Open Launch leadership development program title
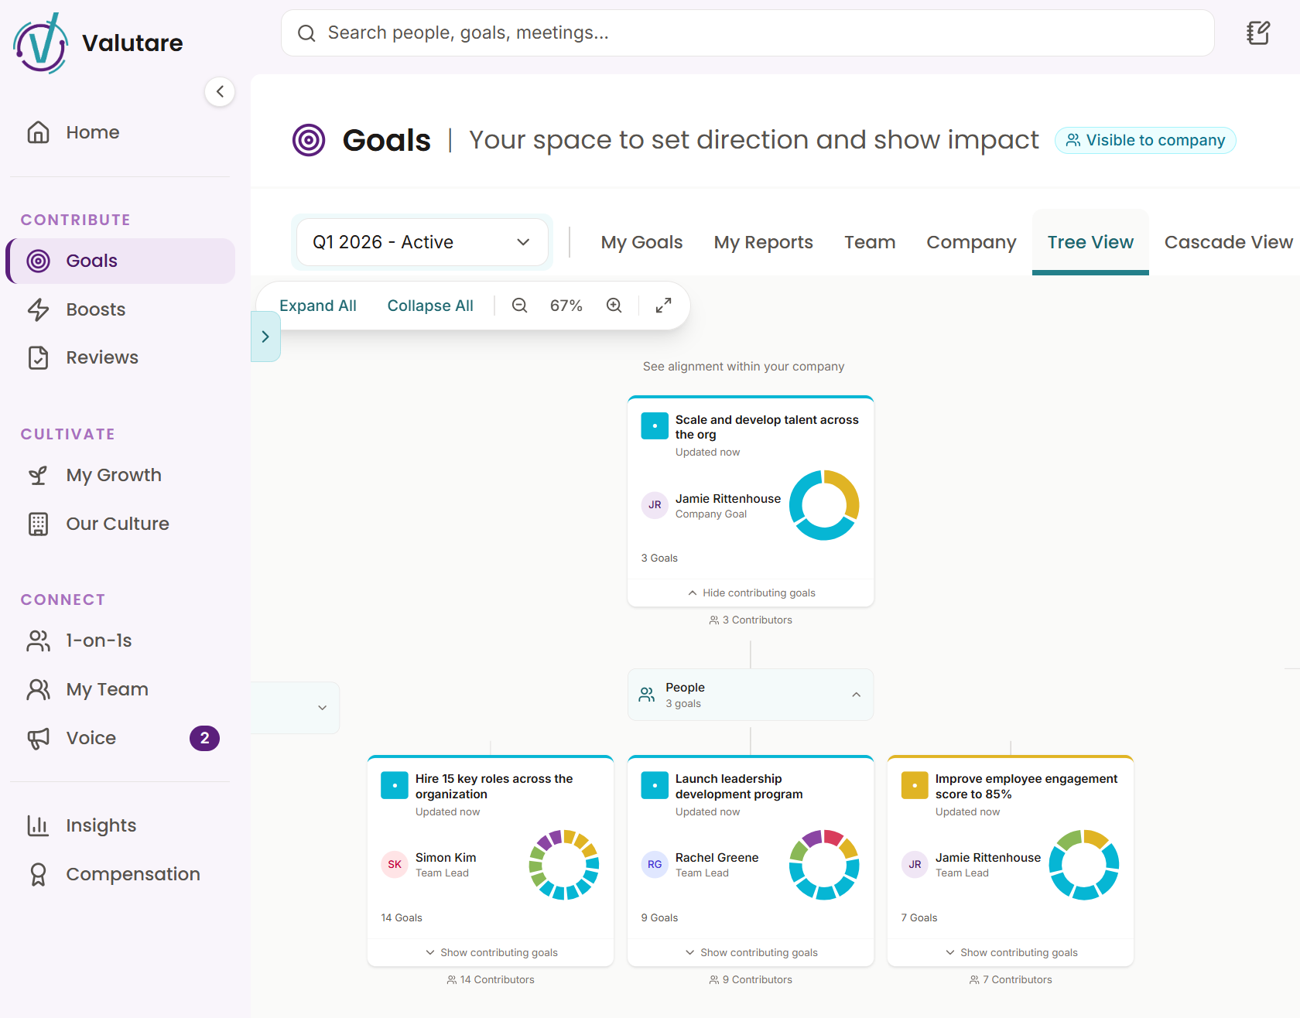This screenshot has width=1300, height=1018. 739,786
